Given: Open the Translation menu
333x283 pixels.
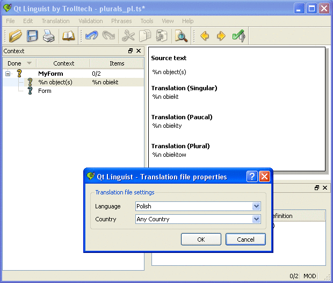Looking at the screenshot, I should point(55,21).
